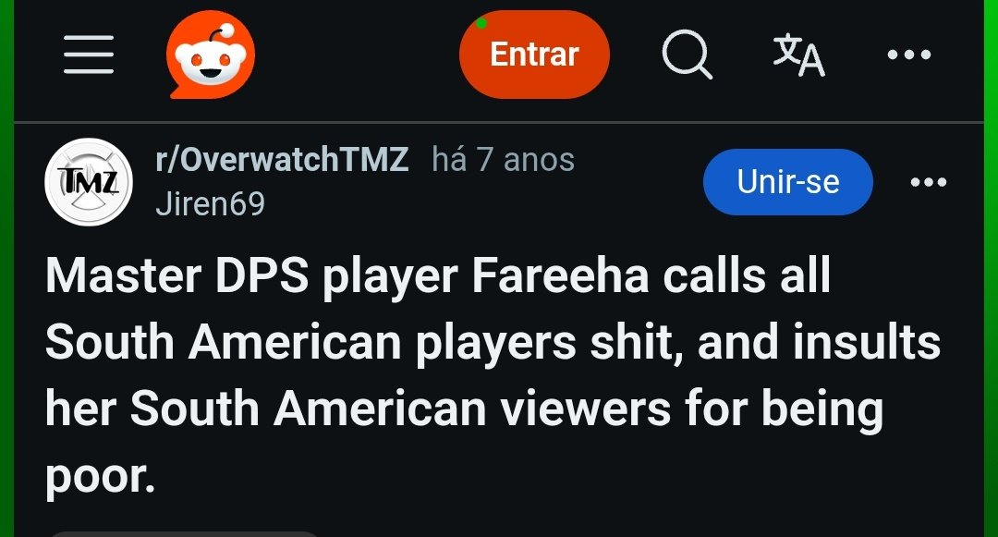Click the partially visible flair pill below title

[183, 534]
